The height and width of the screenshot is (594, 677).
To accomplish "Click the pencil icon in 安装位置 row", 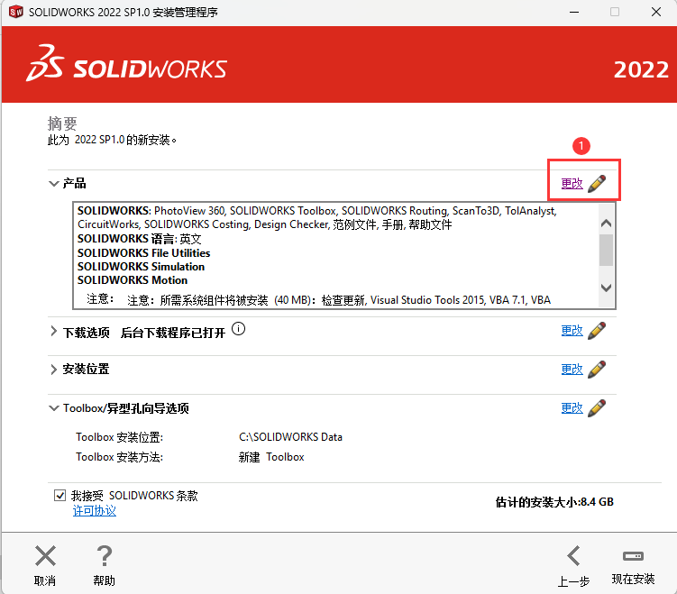I will click(597, 370).
